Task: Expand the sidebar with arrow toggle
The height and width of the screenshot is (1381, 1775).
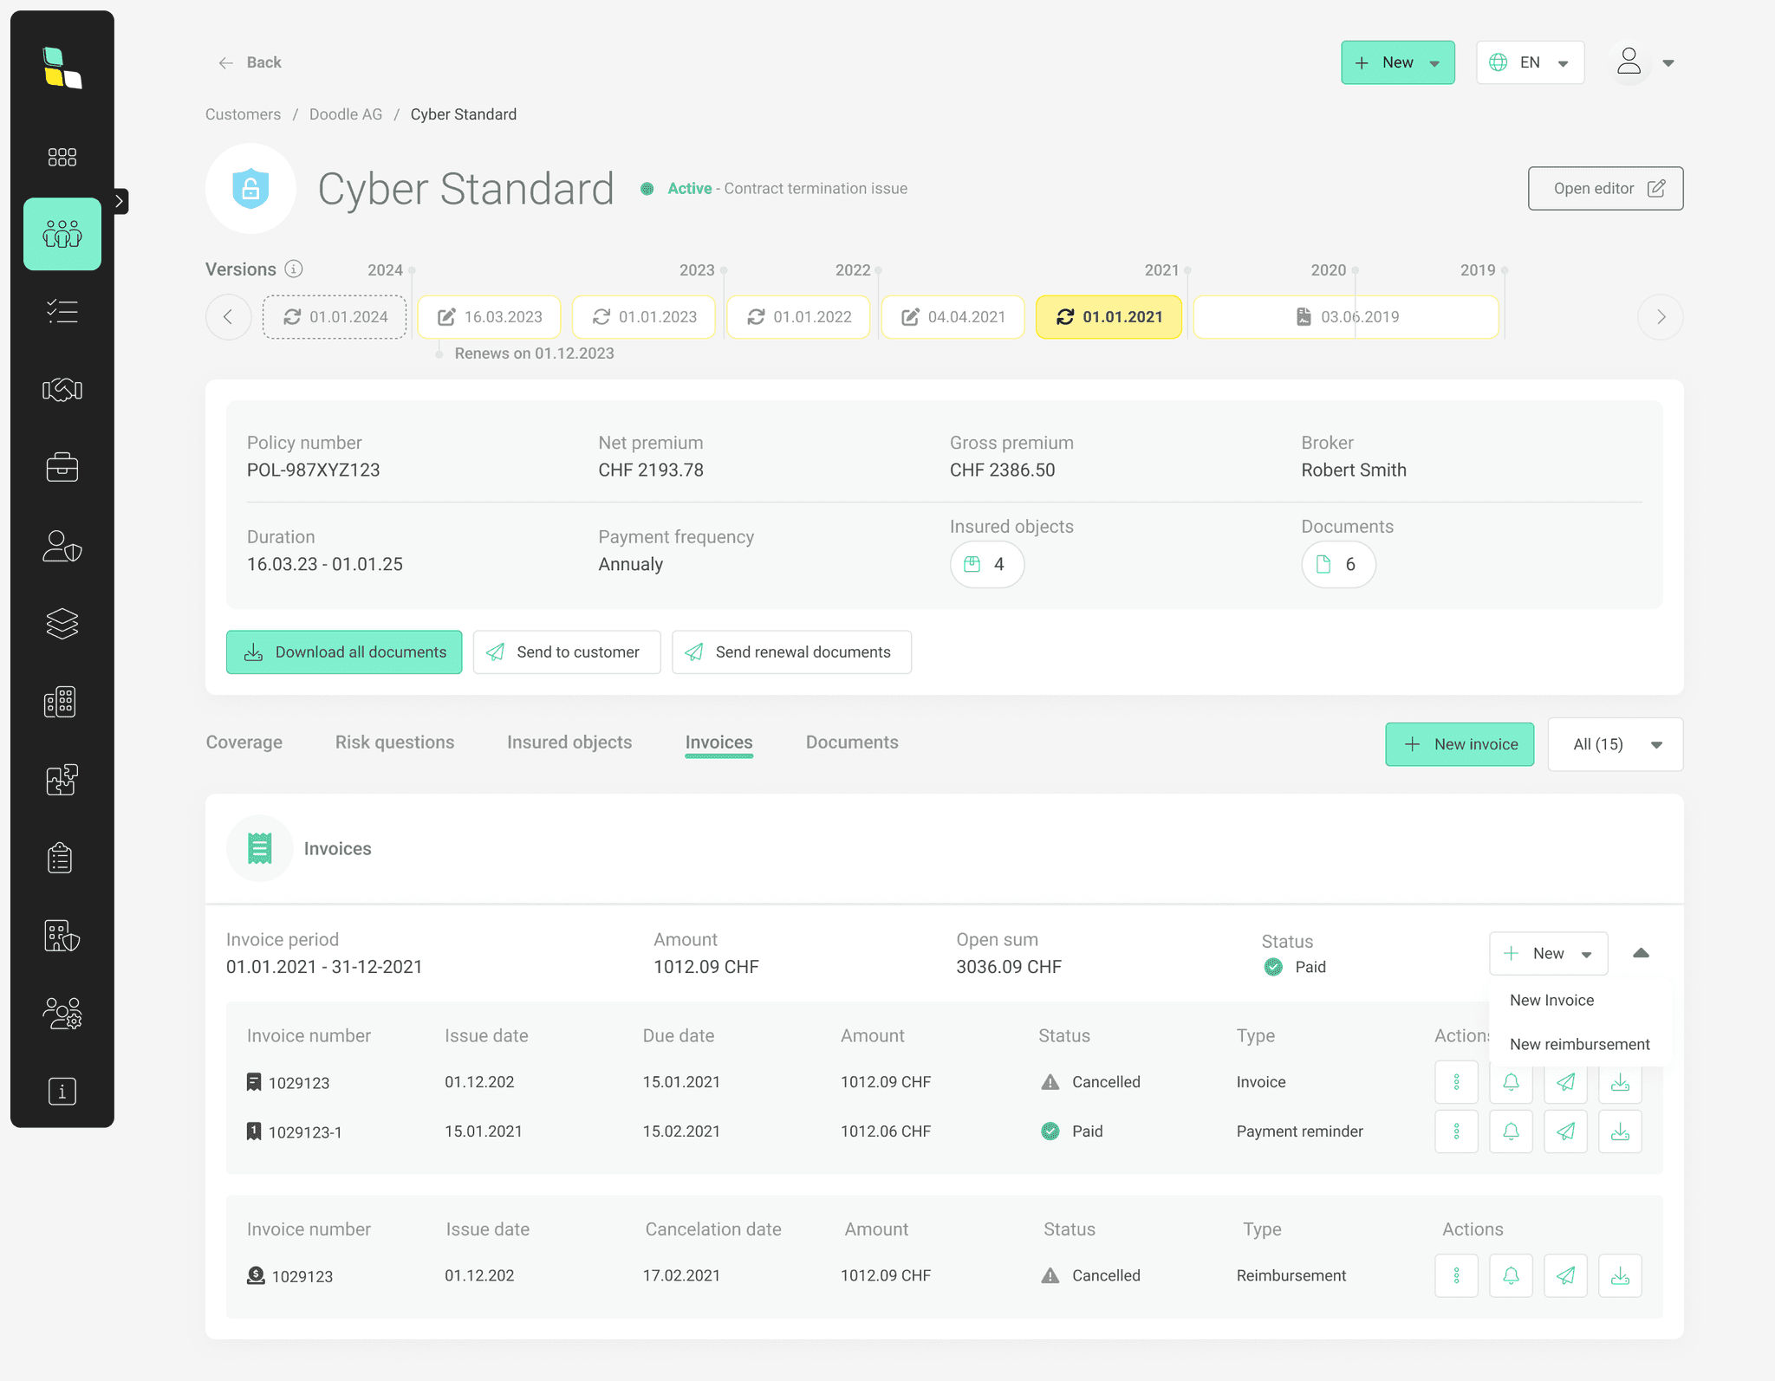Action: coord(120,201)
